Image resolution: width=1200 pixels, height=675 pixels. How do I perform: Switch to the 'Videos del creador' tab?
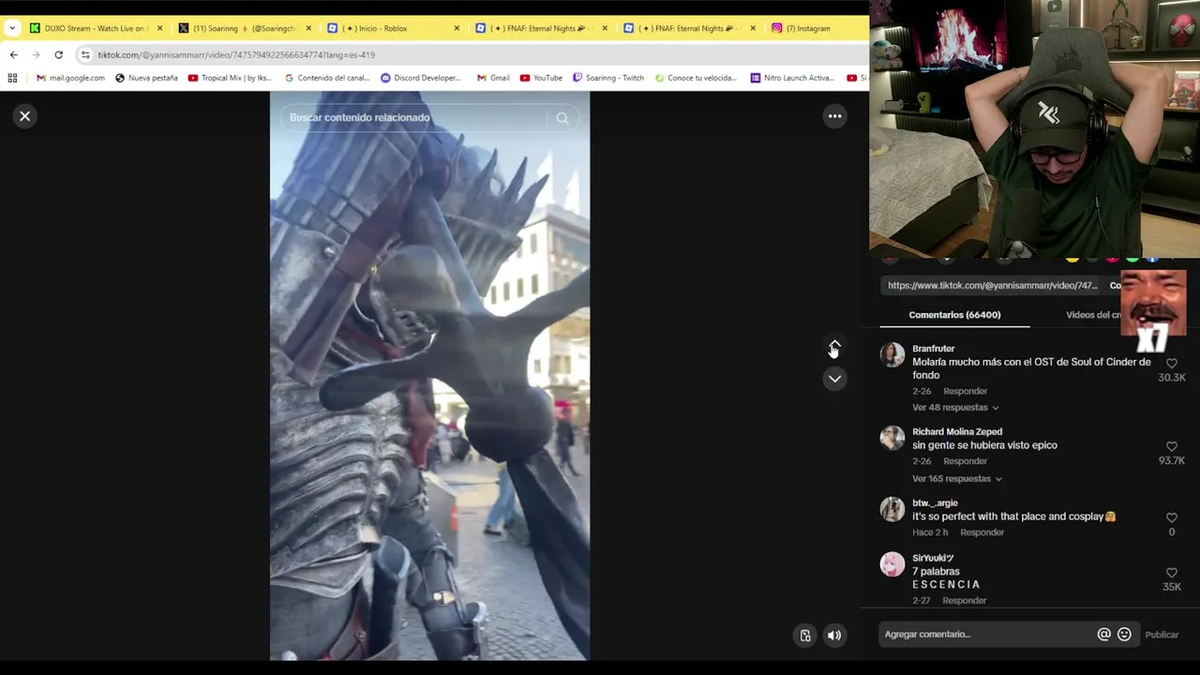tap(1093, 315)
